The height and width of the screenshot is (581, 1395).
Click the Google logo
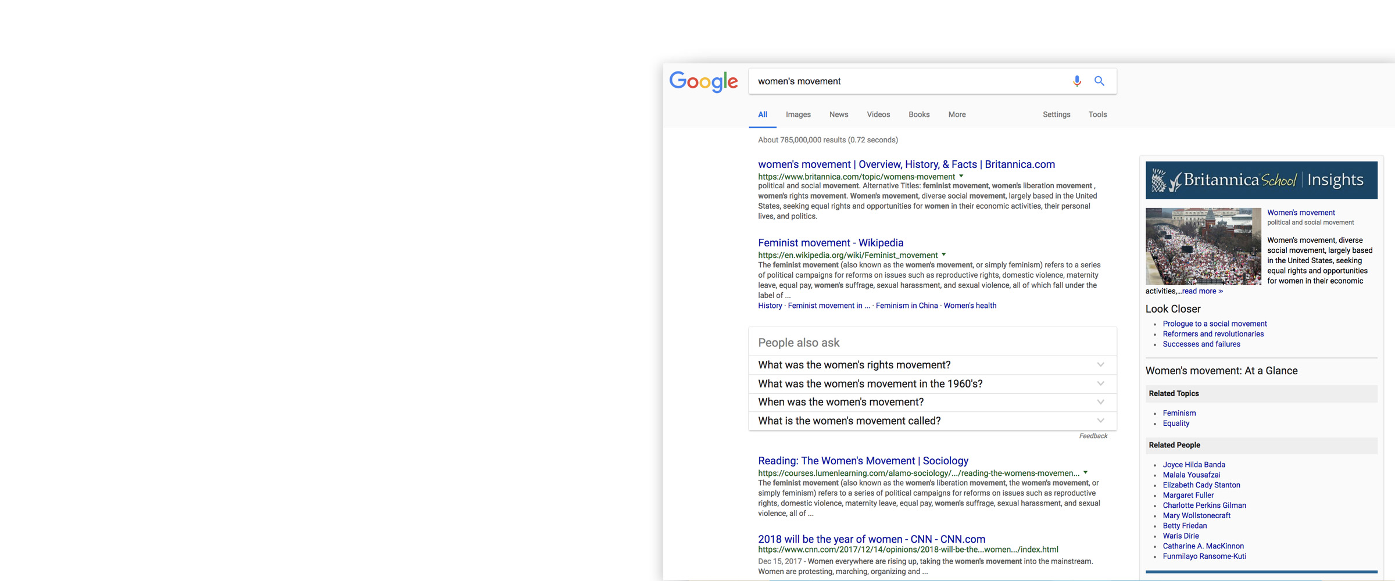coord(703,82)
